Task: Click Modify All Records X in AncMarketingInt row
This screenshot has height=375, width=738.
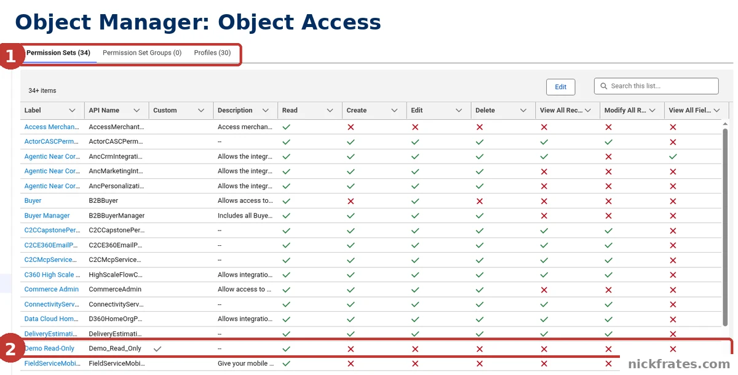Action: (608, 172)
